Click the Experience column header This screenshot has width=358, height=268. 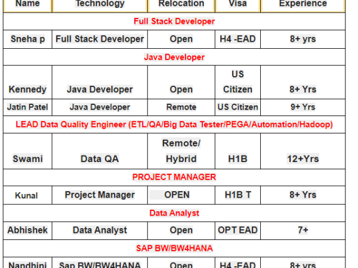[303, 4]
